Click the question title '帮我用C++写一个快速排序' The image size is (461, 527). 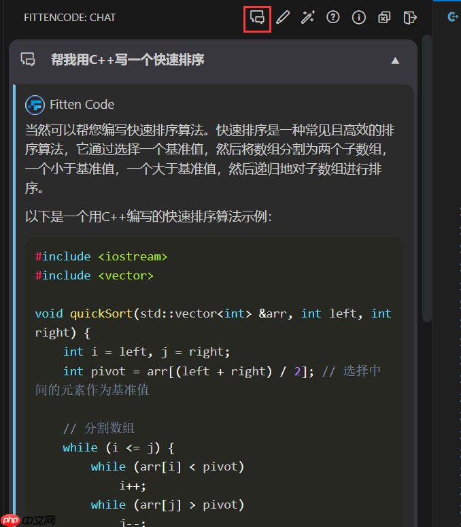coord(127,60)
